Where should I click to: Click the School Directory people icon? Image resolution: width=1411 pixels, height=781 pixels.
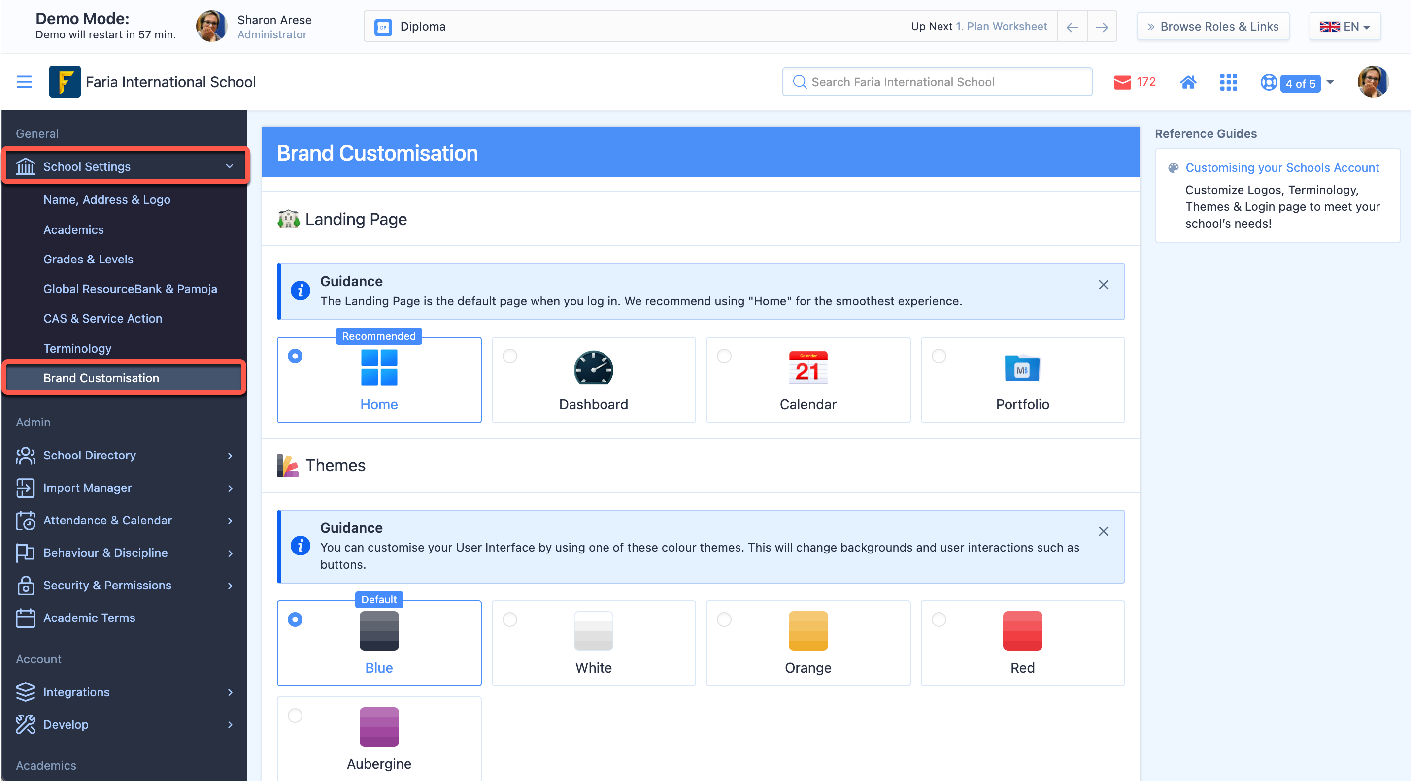coord(25,456)
